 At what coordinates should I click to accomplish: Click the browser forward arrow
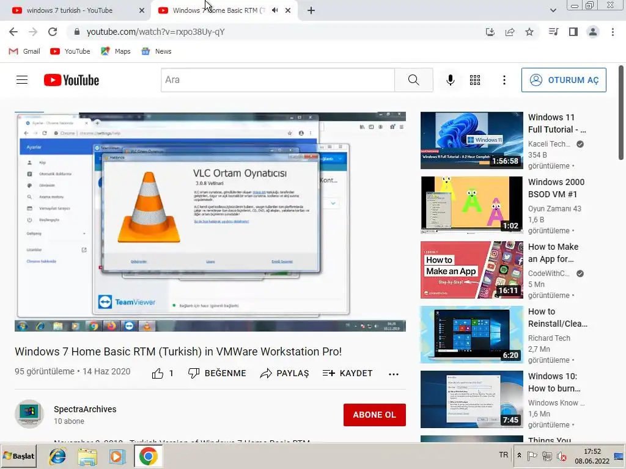pos(33,32)
